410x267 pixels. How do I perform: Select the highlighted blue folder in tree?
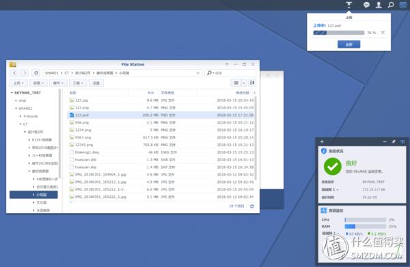[x=33, y=195]
